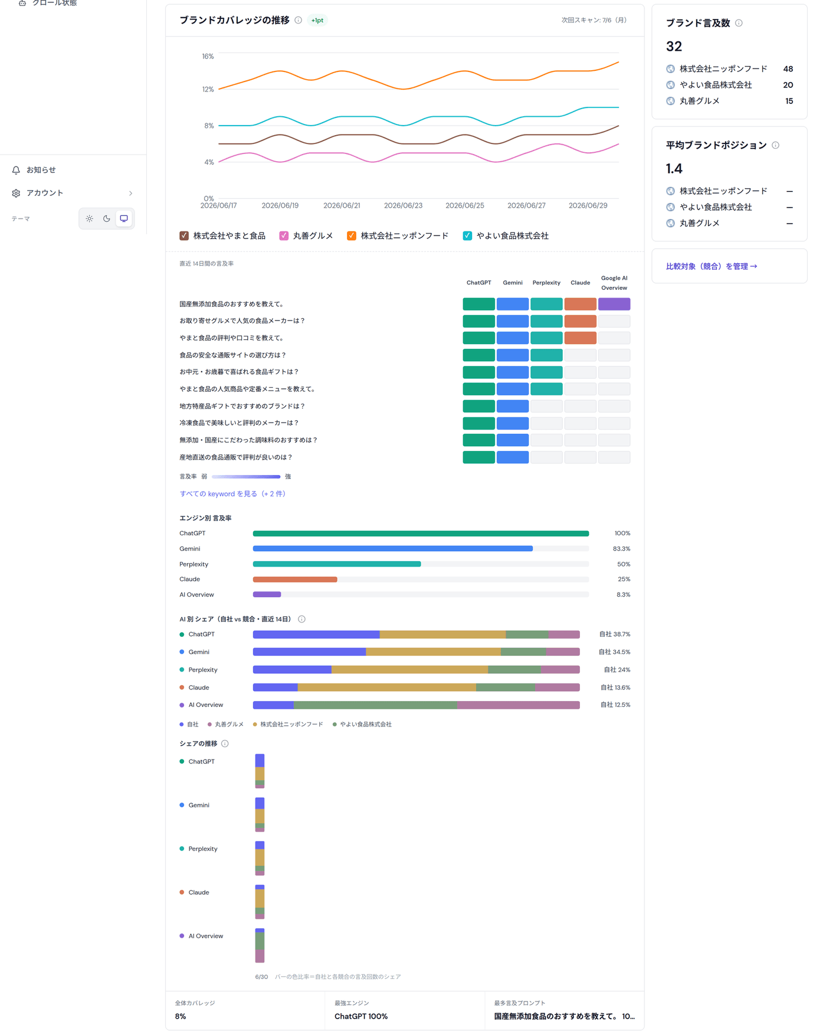Click the Gemini cell for 産地直送の食品通販 row

513,457
